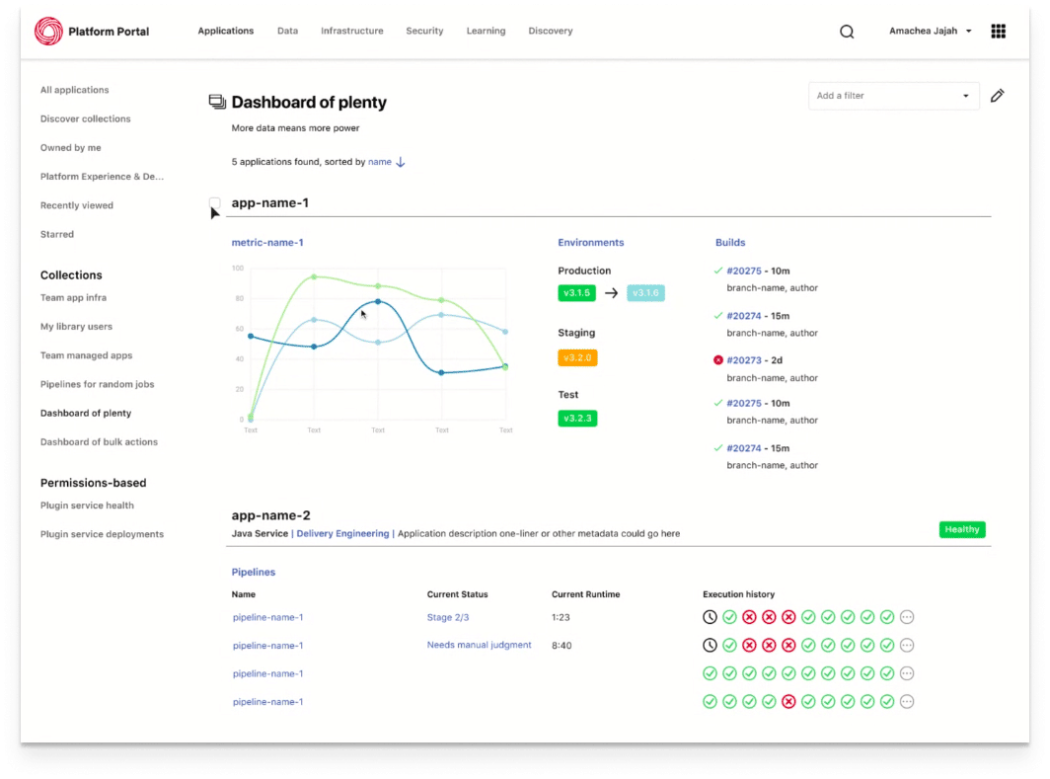This screenshot has height=779, width=1050.
Task: Click the green Healthy status badge
Action: coord(961,529)
